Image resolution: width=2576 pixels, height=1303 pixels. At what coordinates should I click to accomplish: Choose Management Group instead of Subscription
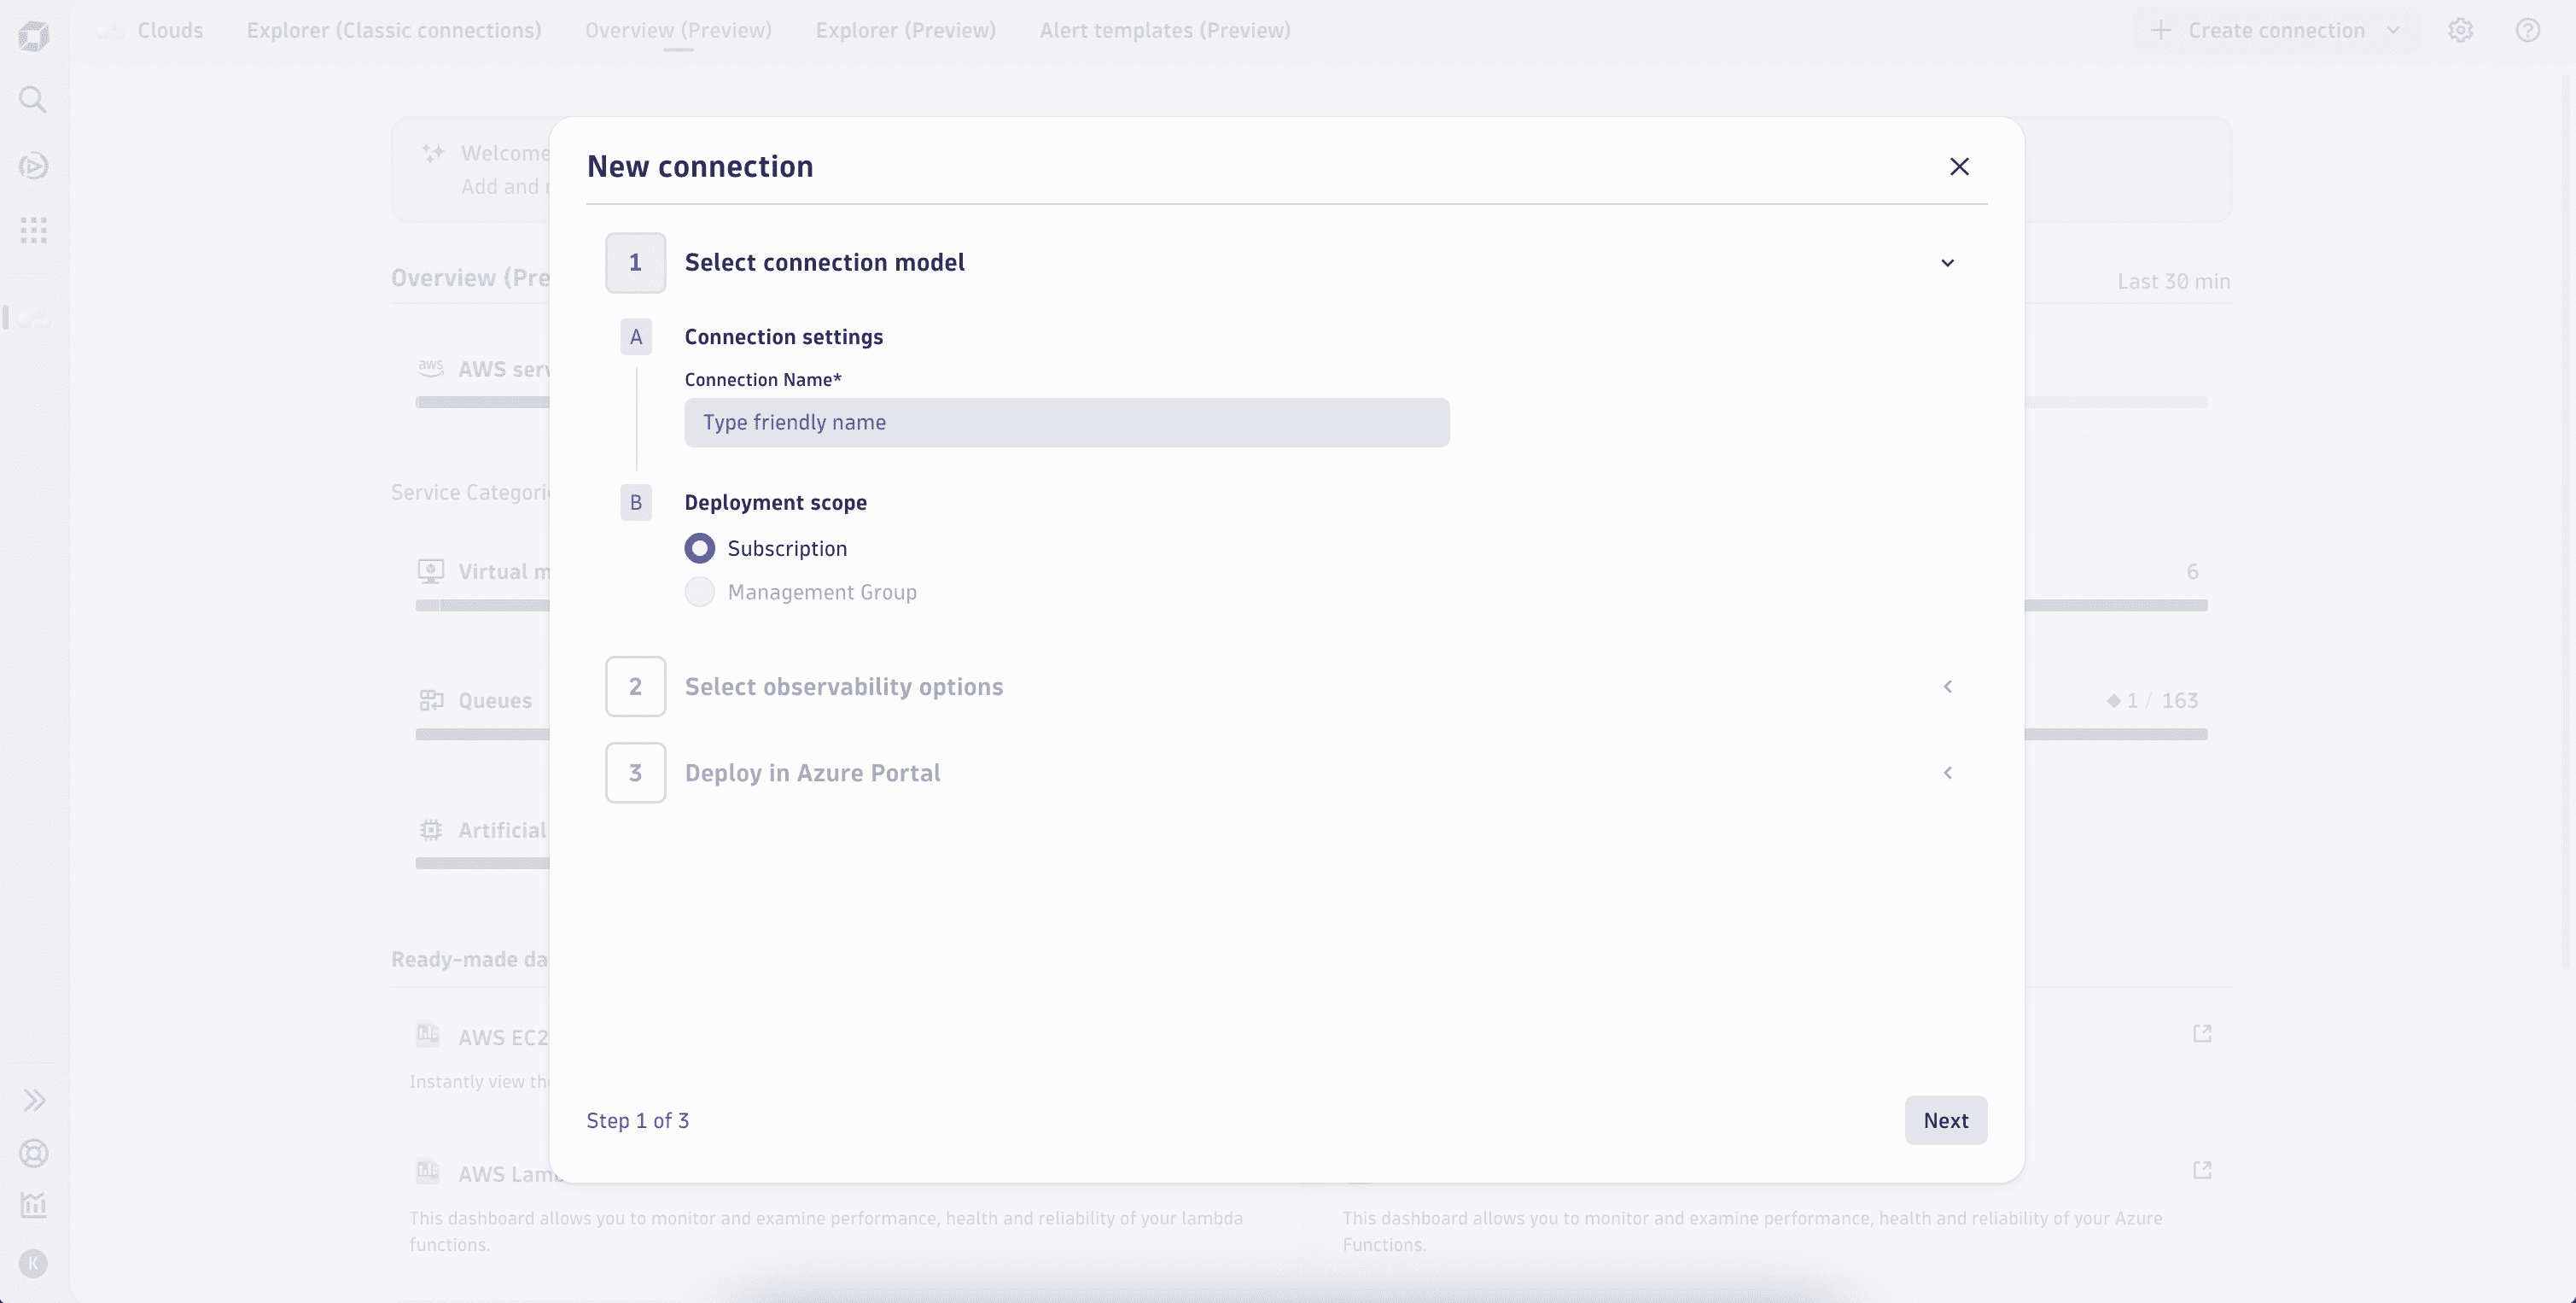point(700,591)
